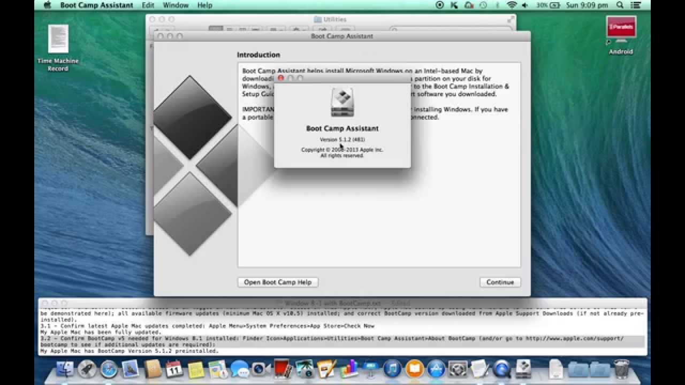The height and width of the screenshot is (385, 685).
Task: Open Keynote podium icon in Dock
Action: click(x=370, y=370)
